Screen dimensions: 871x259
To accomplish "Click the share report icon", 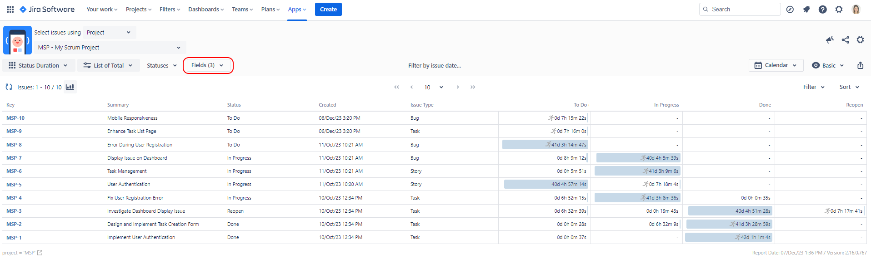I will [x=845, y=40].
